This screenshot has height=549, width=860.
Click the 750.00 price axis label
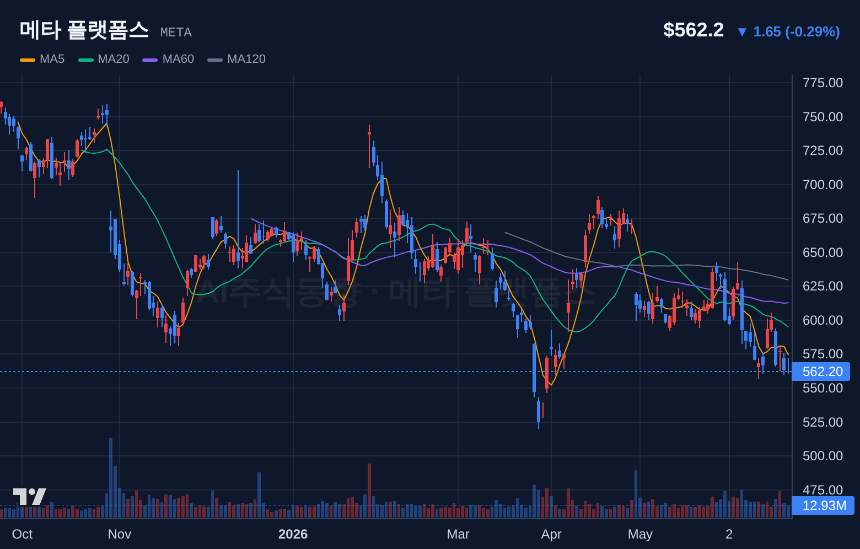(823, 117)
